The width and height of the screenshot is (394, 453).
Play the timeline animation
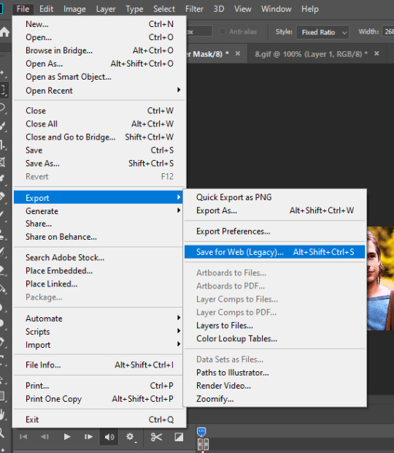67,436
